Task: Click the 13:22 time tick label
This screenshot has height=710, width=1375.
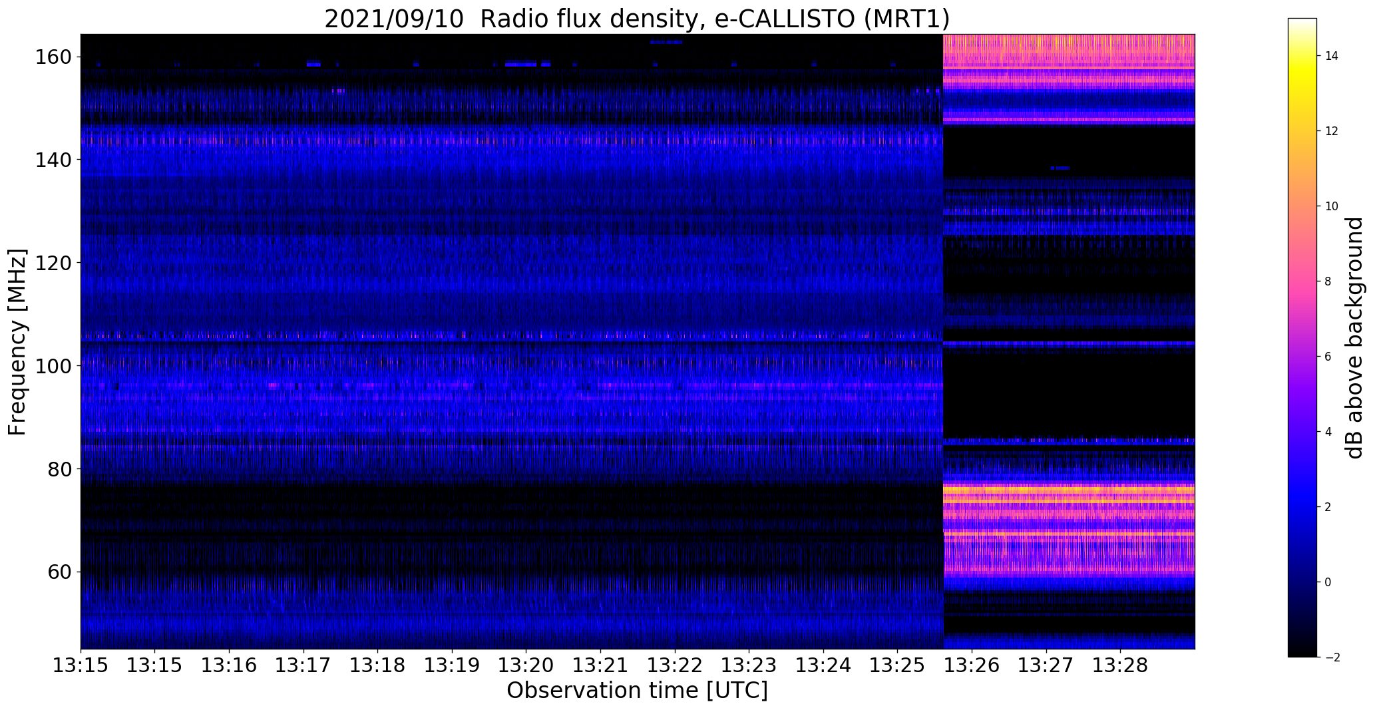Action: (x=675, y=665)
